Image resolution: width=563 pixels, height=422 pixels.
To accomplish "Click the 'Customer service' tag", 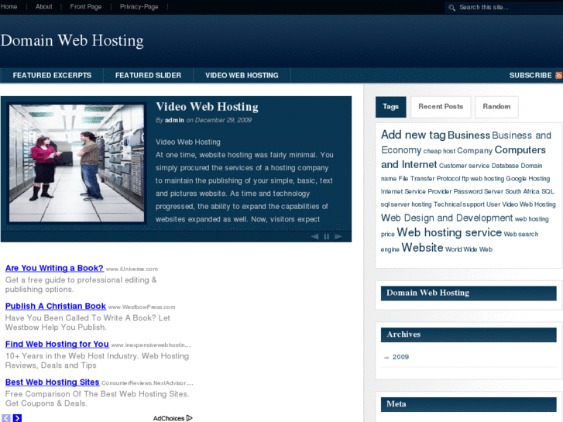I will [x=464, y=166].
